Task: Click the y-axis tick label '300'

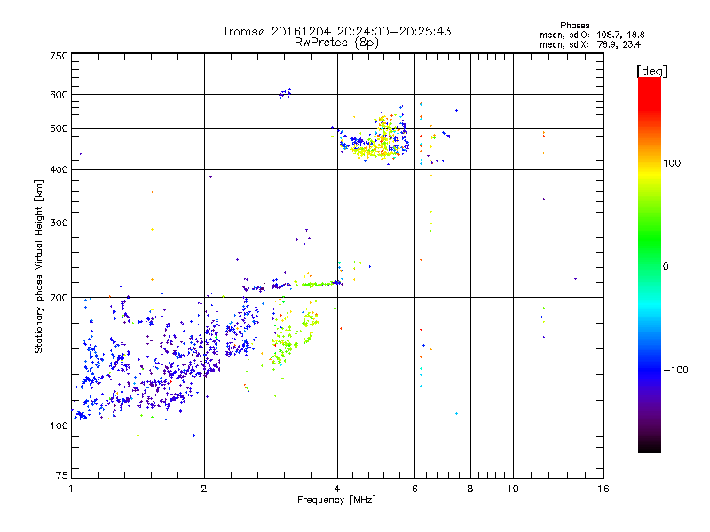Action: 59,223
